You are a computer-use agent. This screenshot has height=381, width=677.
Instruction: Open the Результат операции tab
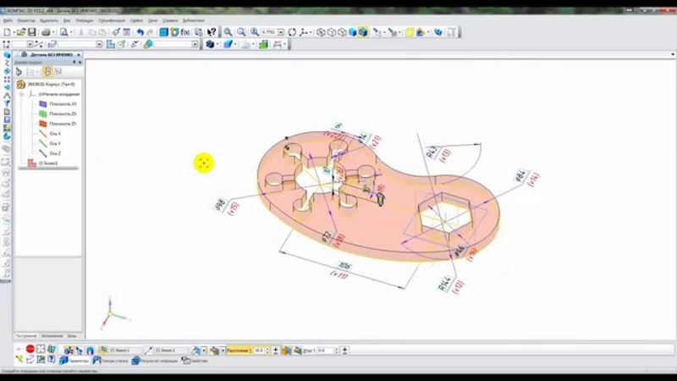155,361
